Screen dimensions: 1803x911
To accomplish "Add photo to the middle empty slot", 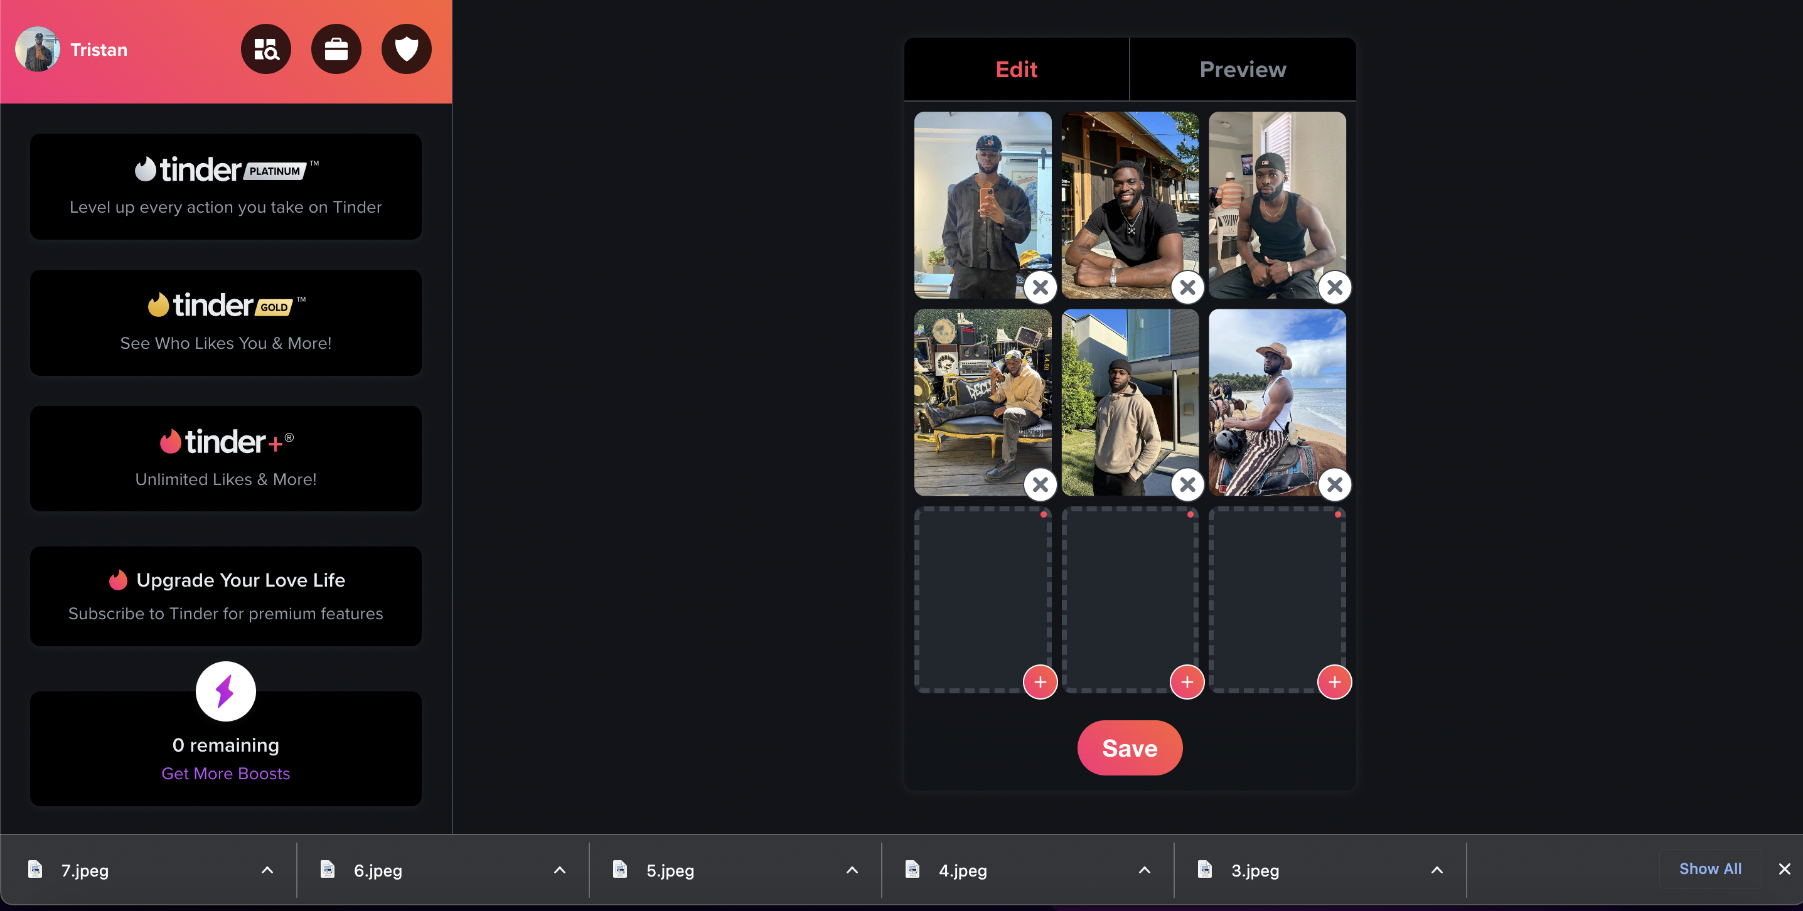I will pos(1187,681).
